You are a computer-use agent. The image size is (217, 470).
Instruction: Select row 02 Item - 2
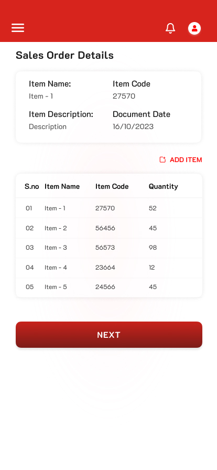pos(109,228)
